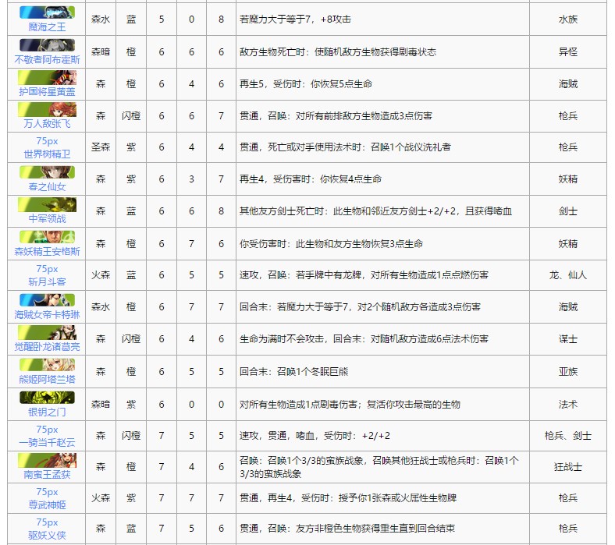Select the 熊姬阿塔兰塔 card image

(x=47, y=364)
